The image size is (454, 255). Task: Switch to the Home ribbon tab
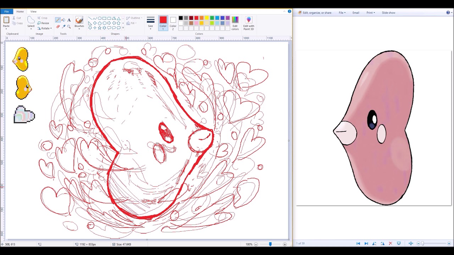click(x=20, y=11)
